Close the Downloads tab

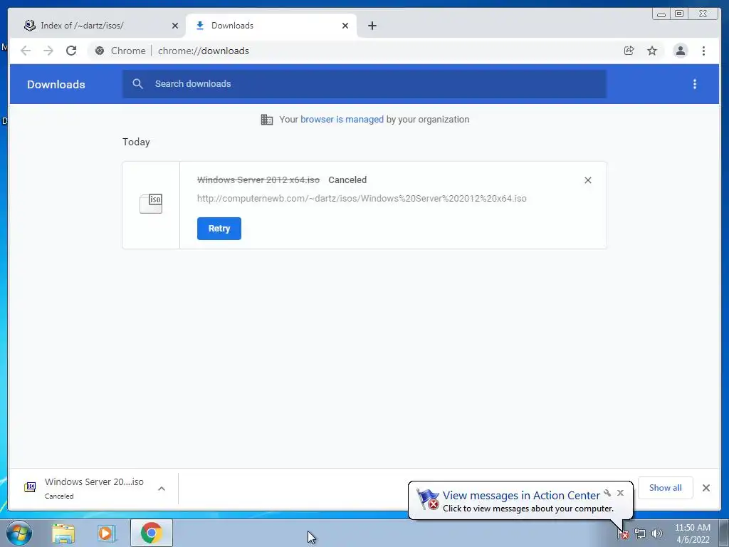(345, 26)
